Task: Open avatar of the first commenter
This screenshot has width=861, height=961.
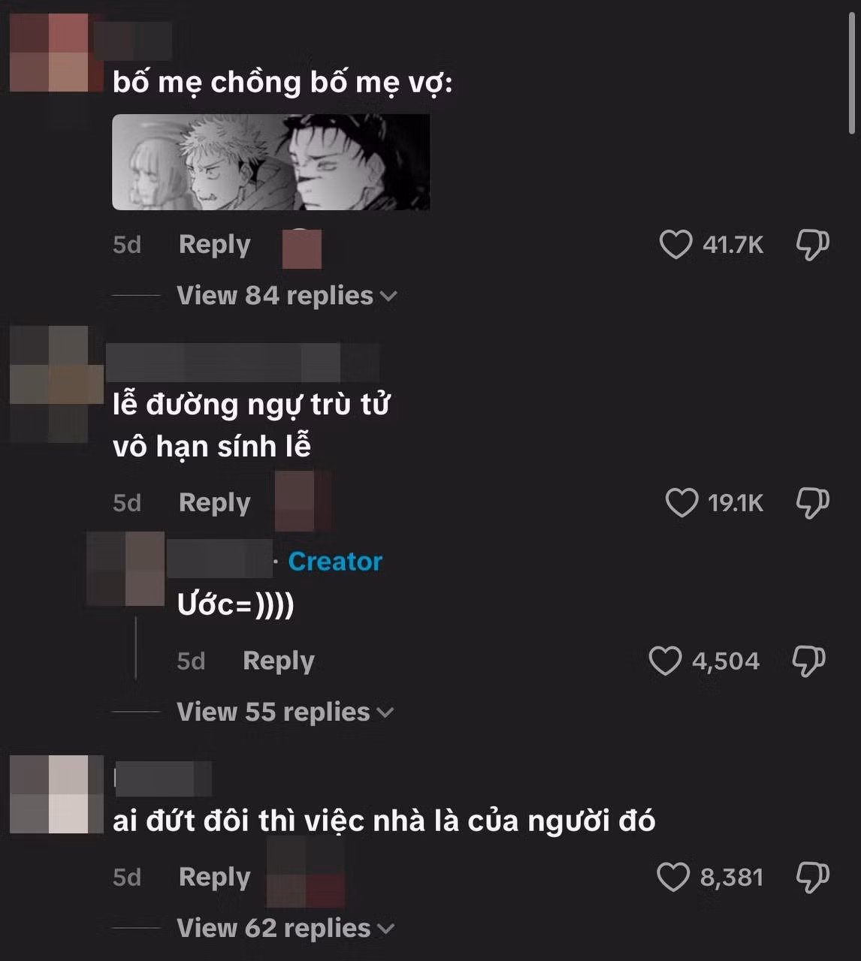Action: (x=57, y=53)
